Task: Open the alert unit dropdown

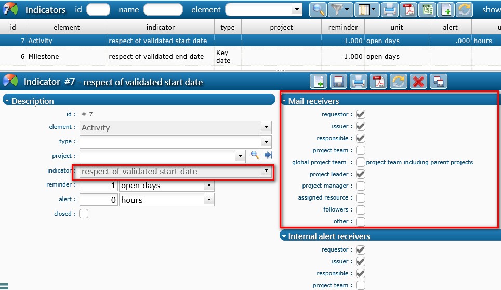Action: click(209, 200)
